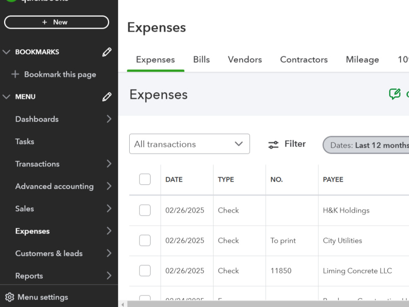Screen dimensions: 409x307
Task: Click the H&K Holdings payee cell
Action: pyautogui.click(x=346, y=210)
